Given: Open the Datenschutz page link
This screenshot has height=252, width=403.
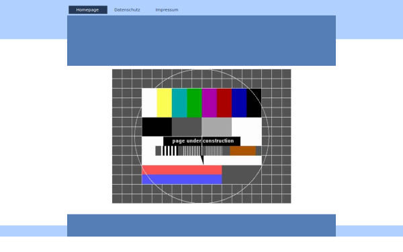Looking at the screenshot, I should 127,10.
